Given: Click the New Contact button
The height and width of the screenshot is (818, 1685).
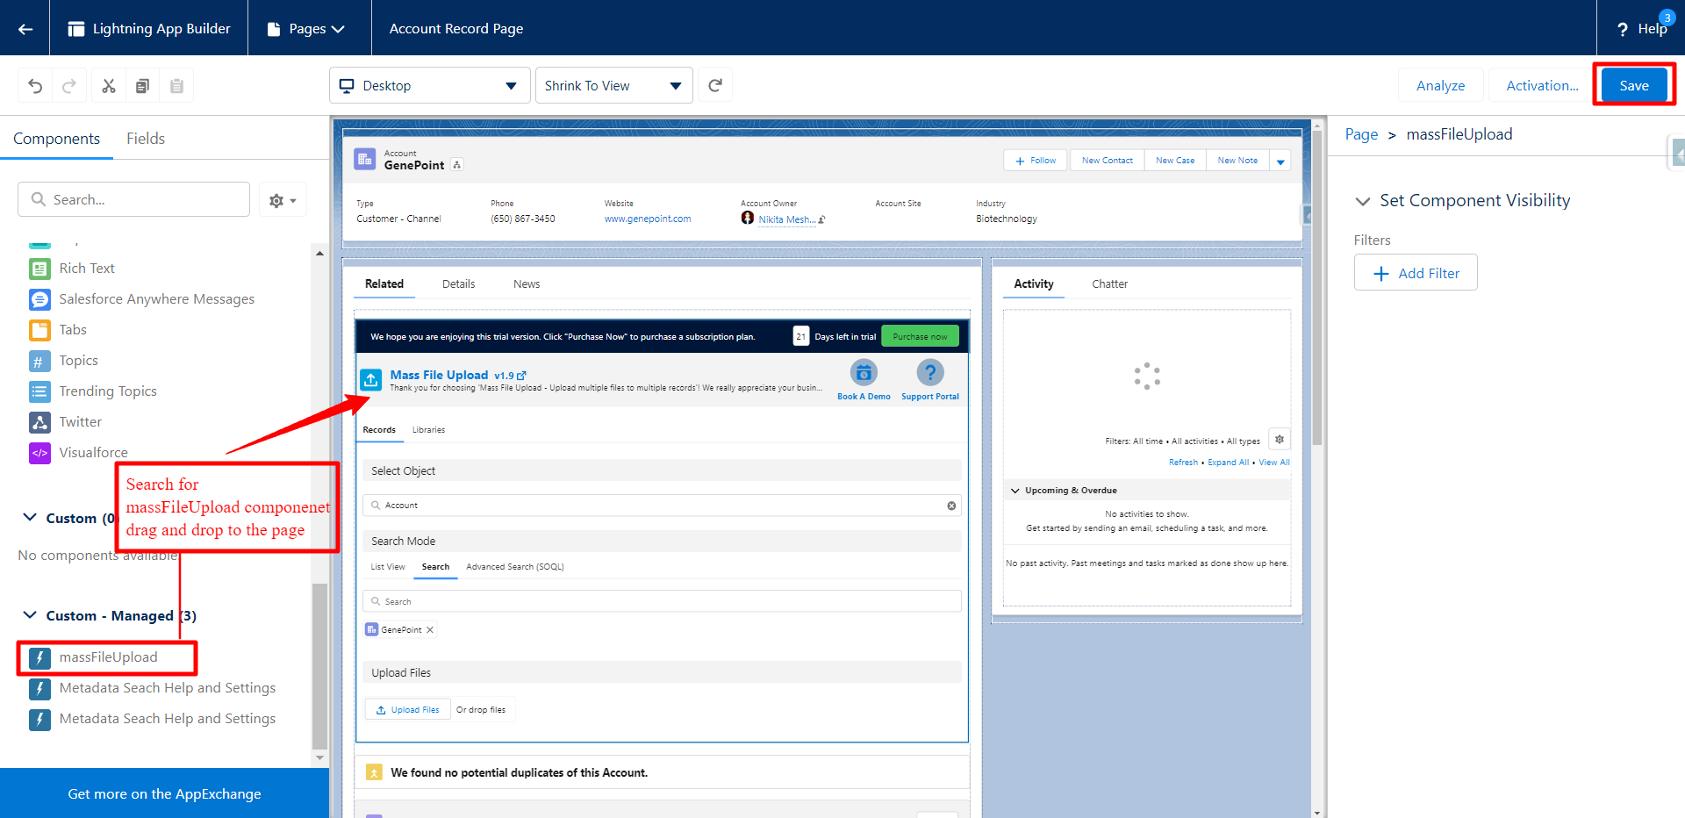Looking at the screenshot, I should [1107, 161].
